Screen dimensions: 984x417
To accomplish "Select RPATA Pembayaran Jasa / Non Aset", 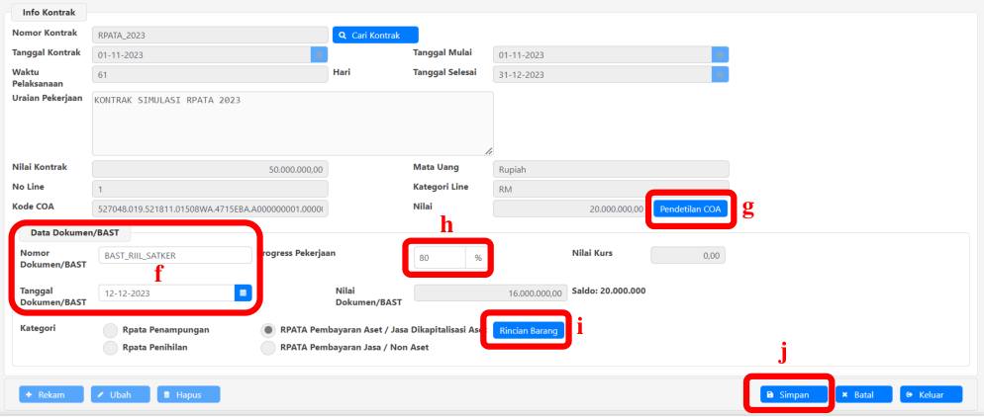I will click(266, 348).
